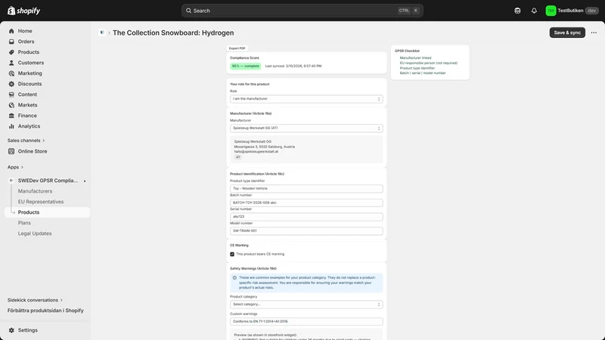Open Legal Updates page
Screen dimensions: 605x340
click(34, 233)
